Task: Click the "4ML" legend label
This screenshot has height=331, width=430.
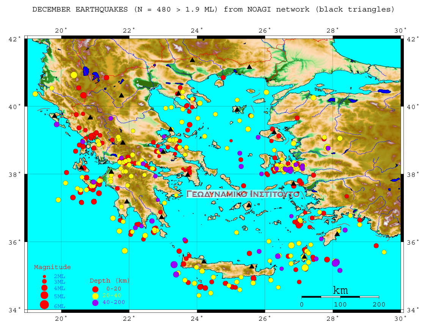Action: (x=60, y=289)
